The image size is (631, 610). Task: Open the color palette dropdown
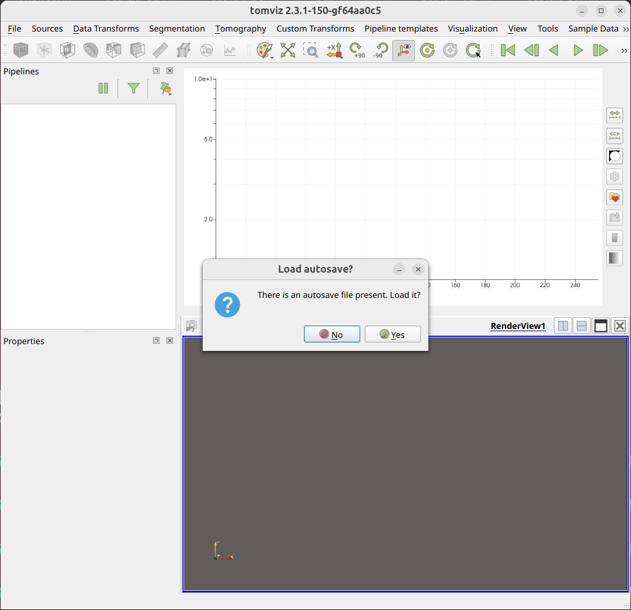coord(265,50)
